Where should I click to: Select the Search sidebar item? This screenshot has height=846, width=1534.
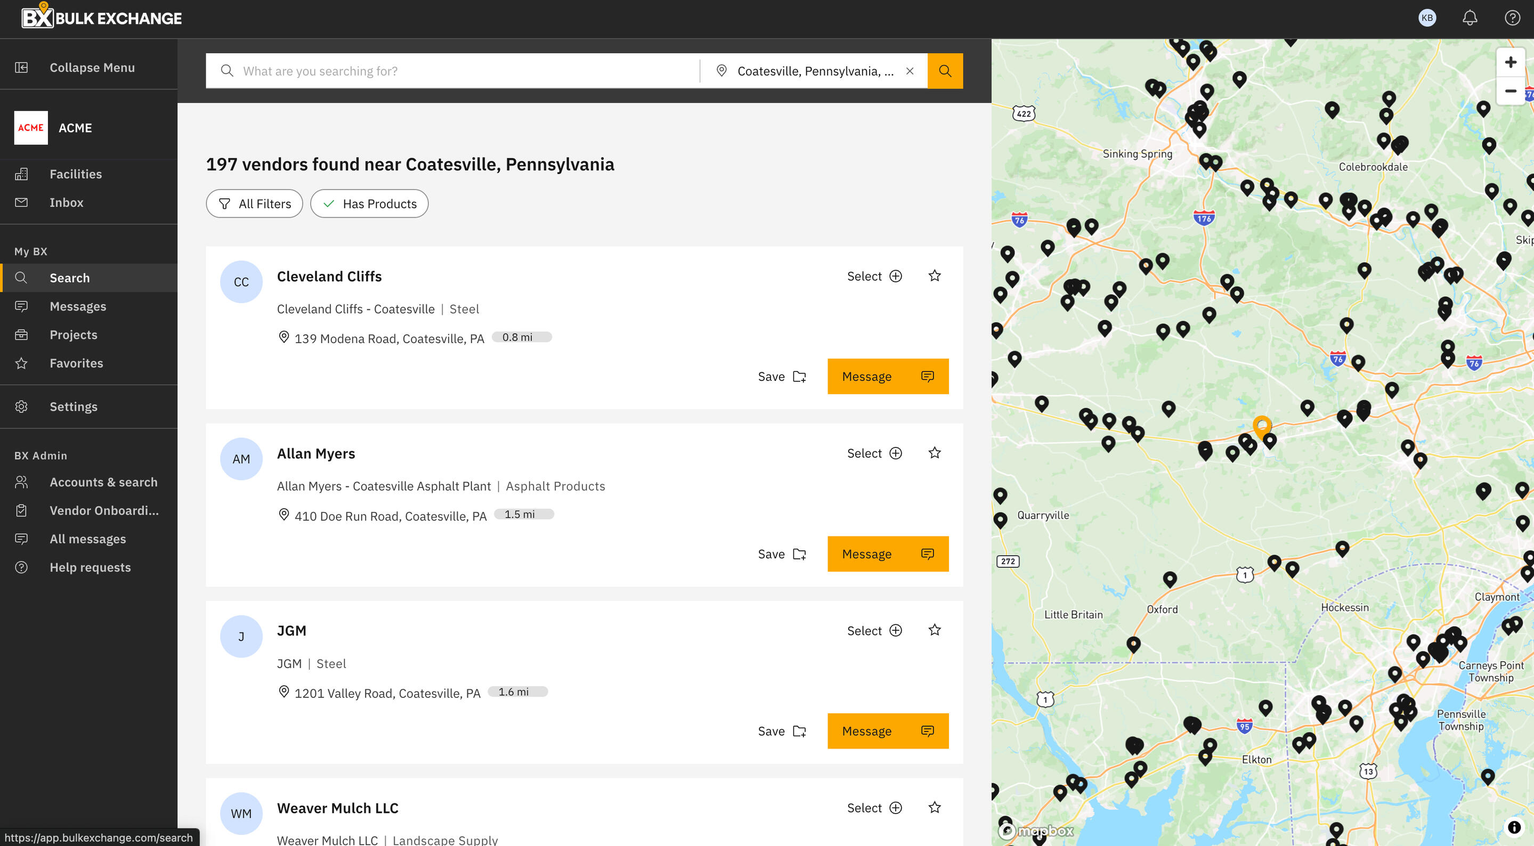pyautogui.click(x=89, y=278)
